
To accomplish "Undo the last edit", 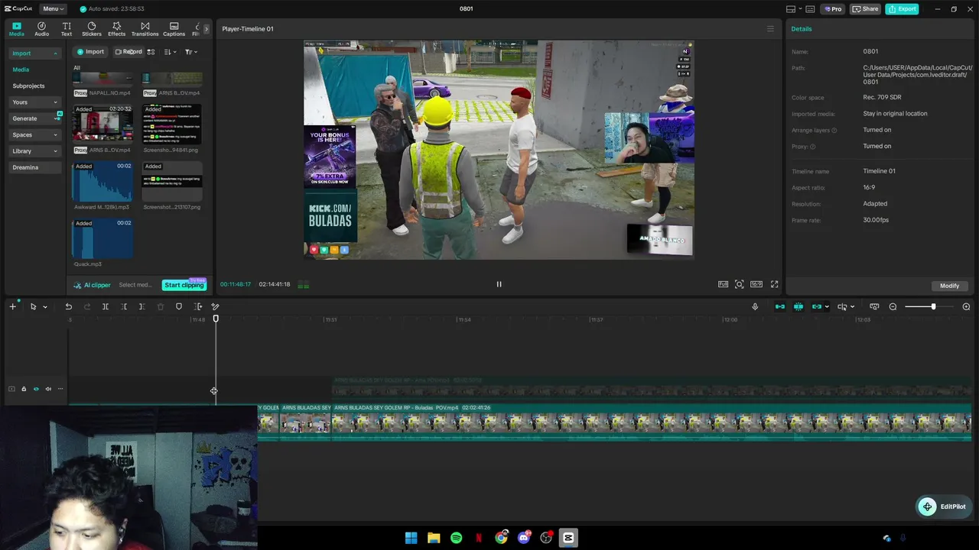I will pyautogui.click(x=68, y=306).
